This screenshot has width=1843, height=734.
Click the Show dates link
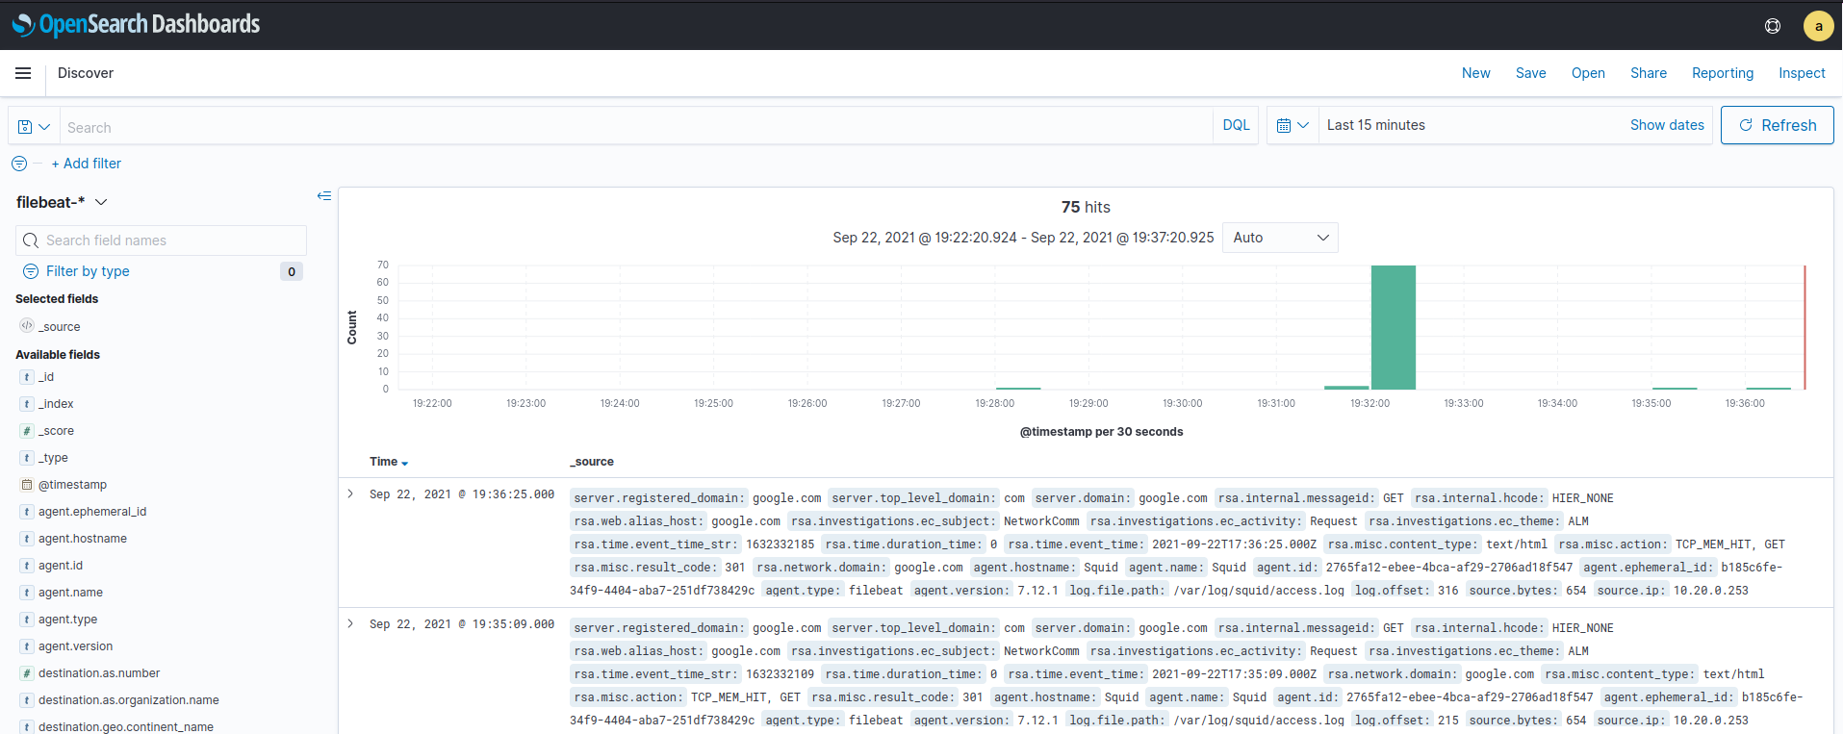[x=1666, y=125]
